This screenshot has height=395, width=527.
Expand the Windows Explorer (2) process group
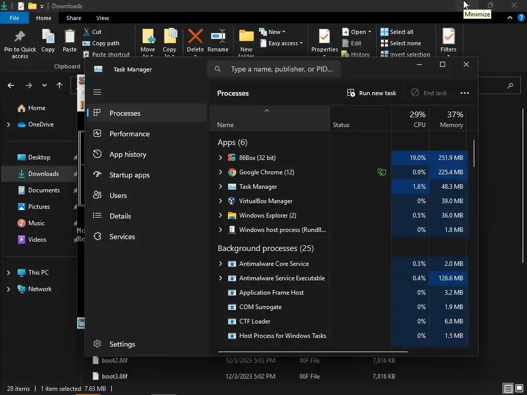[220, 216]
